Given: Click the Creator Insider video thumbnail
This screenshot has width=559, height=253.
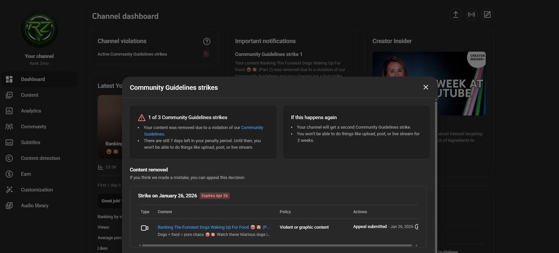Looking at the screenshot, I should click(x=429, y=83).
